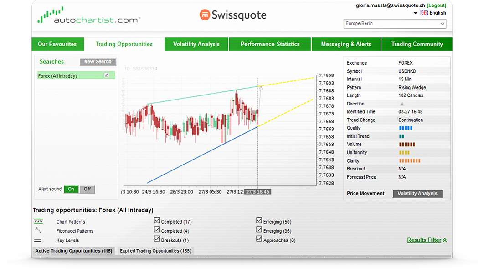This screenshot has width=484, height=270.
Task: Click the New Search button
Action: point(98,62)
